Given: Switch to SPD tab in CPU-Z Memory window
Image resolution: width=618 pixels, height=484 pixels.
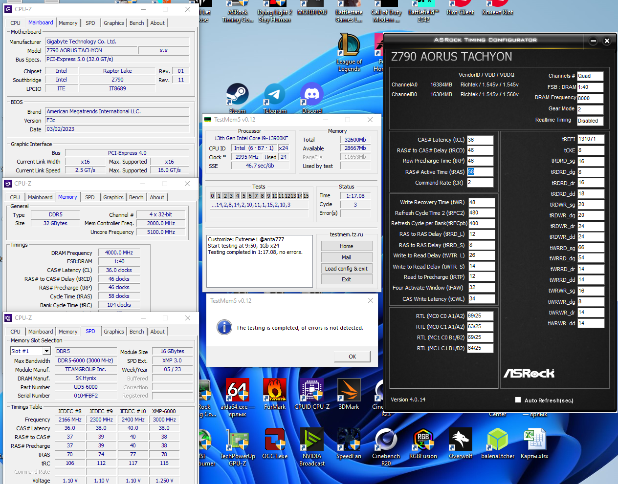Looking at the screenshot, I should click(90, 197).
